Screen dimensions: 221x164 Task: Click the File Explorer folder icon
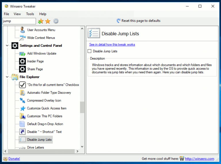click(x=15, y=77)
